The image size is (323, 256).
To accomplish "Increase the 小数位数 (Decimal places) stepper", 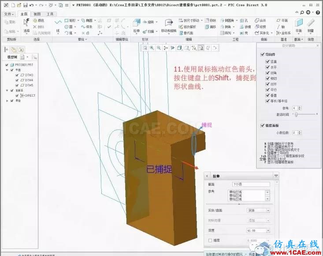I will pos(300,132).
